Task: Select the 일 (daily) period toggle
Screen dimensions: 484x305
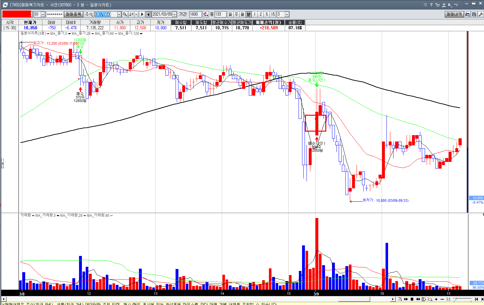Action: 230,14
